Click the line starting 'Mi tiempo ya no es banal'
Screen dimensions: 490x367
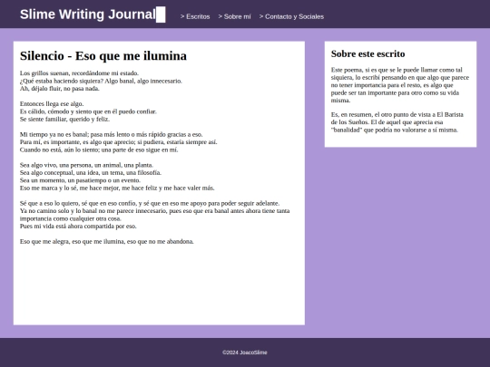click(x=112, y=134)
